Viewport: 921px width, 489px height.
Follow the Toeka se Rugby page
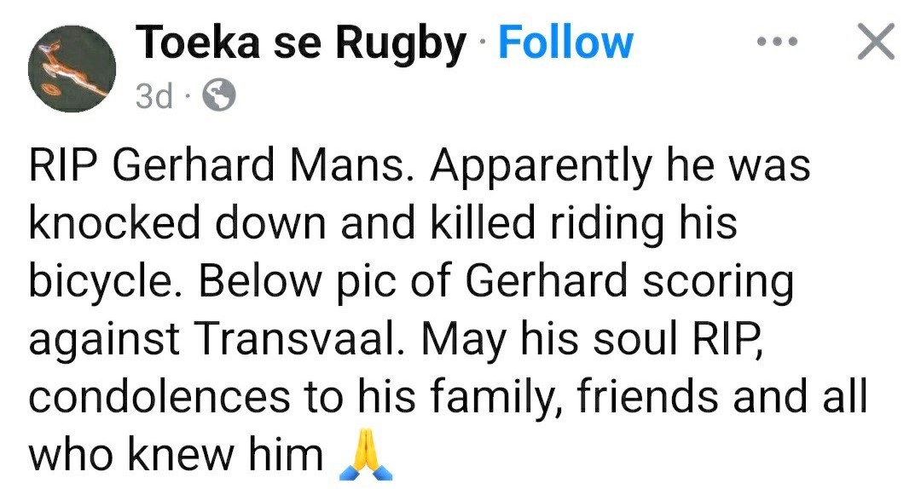click(565, 43)
